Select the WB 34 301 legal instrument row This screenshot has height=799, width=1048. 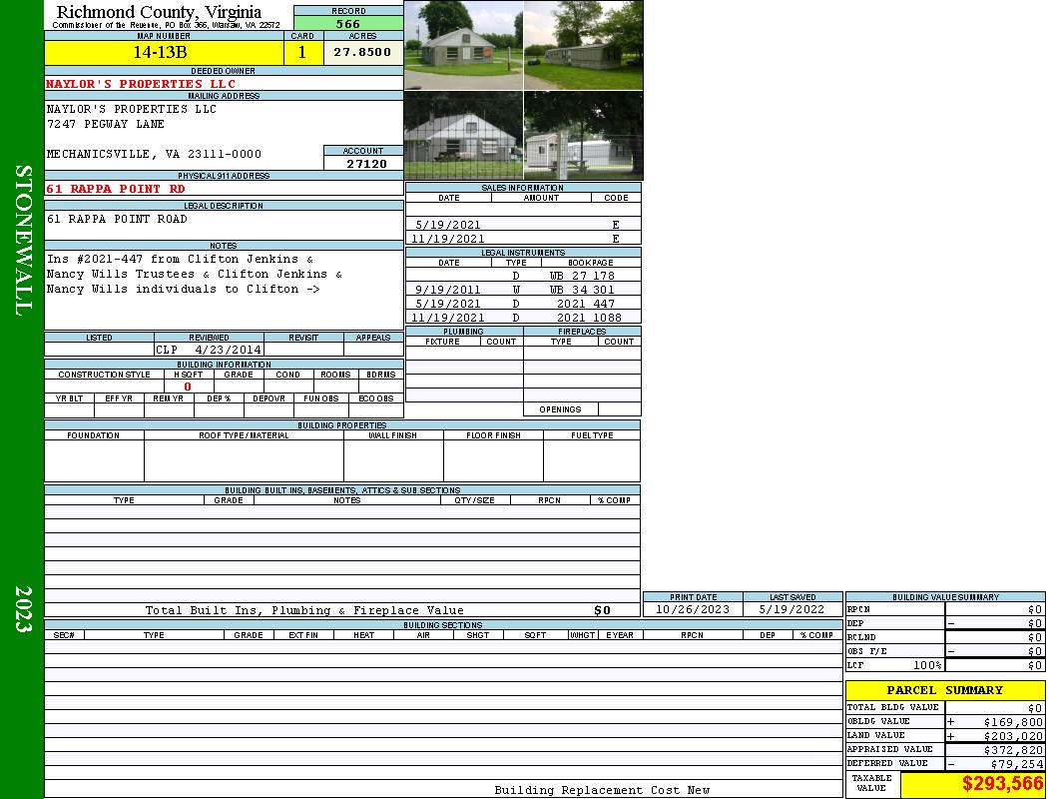point(523,290)
